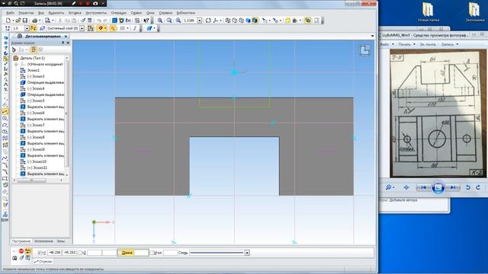Image resolution: width=488 pixels, height=274 pixels.
Task: Select (+) Эскиз:11 in model tree
Action: [37, 167]
